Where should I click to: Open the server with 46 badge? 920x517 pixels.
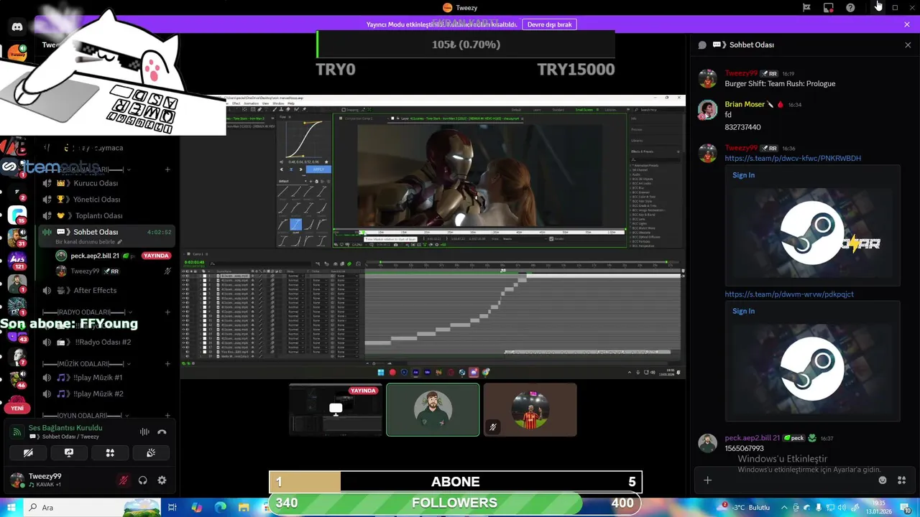17,378
